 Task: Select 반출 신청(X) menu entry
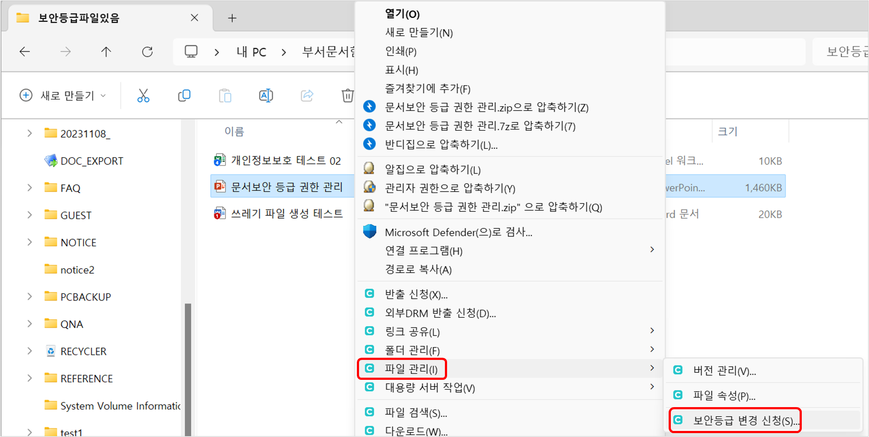(x=416, y=295)
